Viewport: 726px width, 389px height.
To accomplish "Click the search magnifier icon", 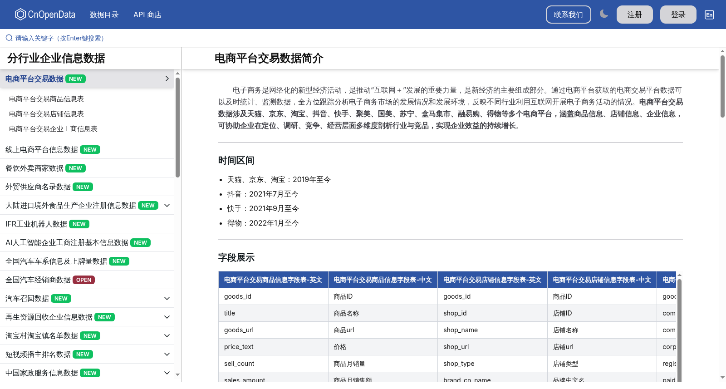I will pos(9,38).
